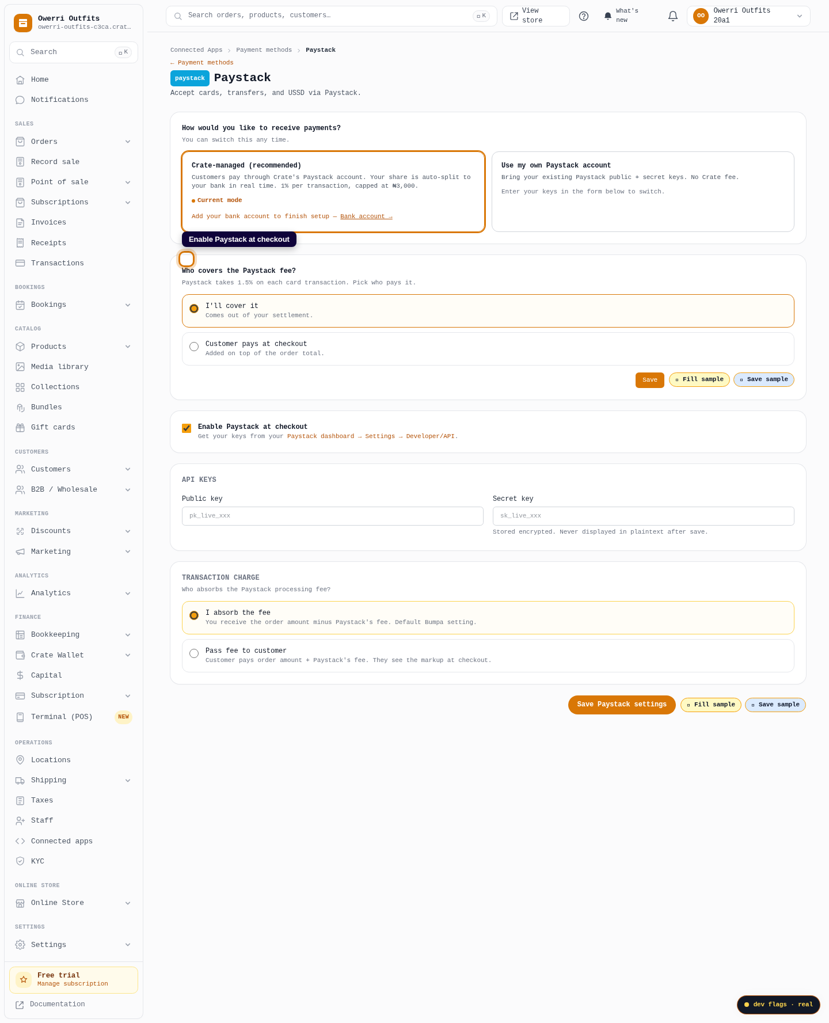Image resolution: width=829 pixels, height=1023 pixels.
Task: Click the Documentation external link icon
Action: [20, 1005]
